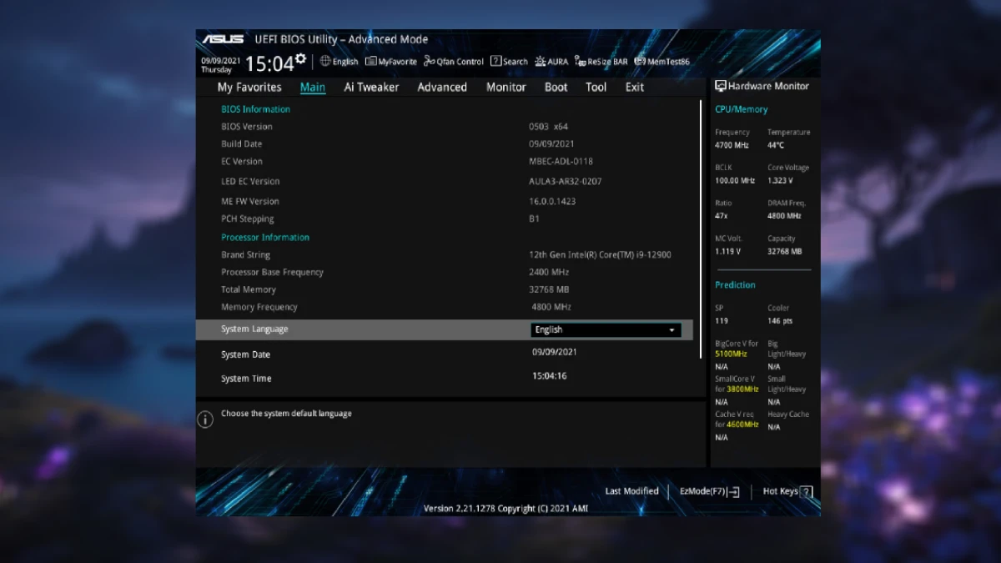Click the Processor Information heading
The height and width of the screenshot is (563, 1001).
(265, 238)
